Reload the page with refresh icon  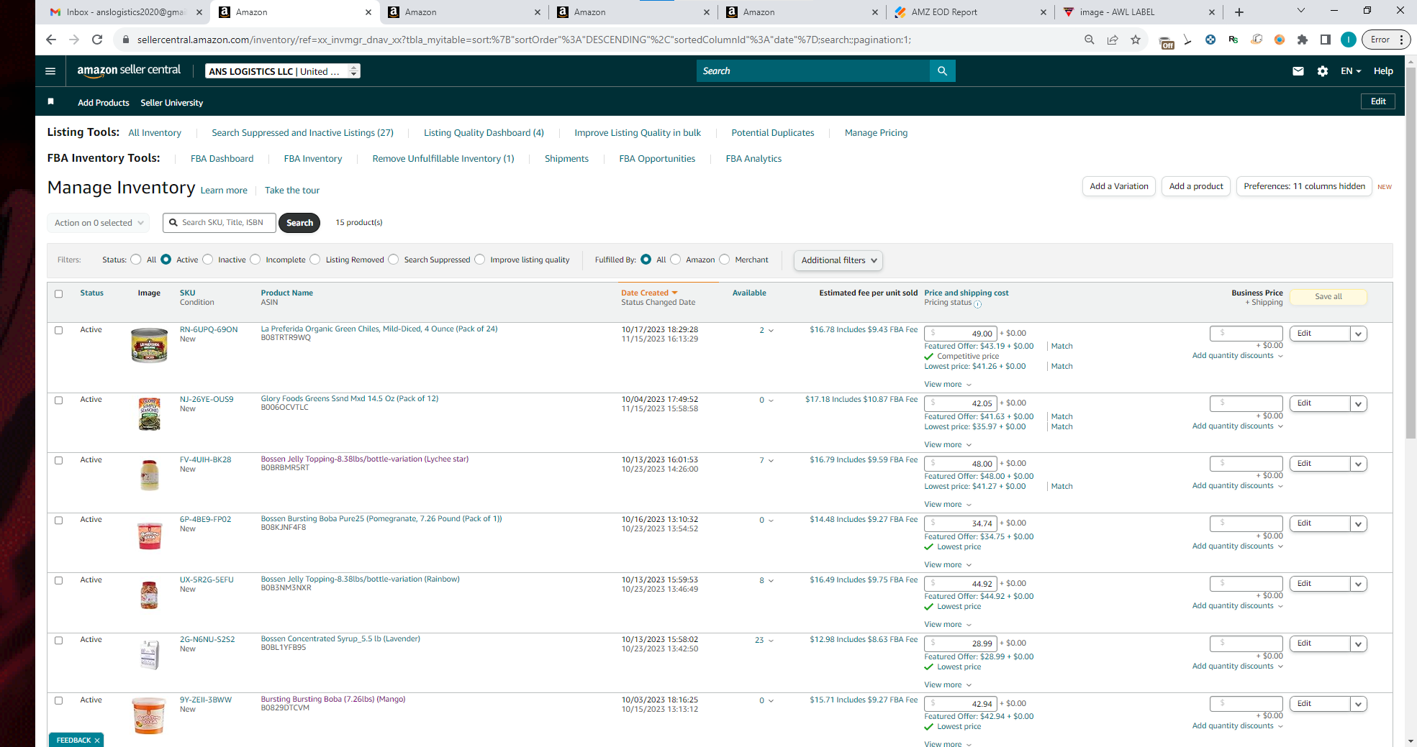click(97, 40)
